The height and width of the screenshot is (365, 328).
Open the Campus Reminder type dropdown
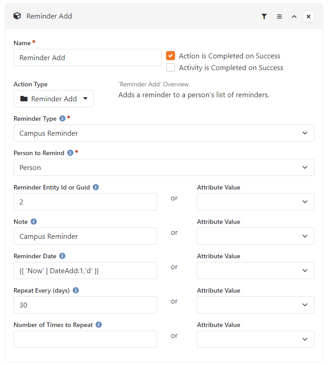pos(164,133)
